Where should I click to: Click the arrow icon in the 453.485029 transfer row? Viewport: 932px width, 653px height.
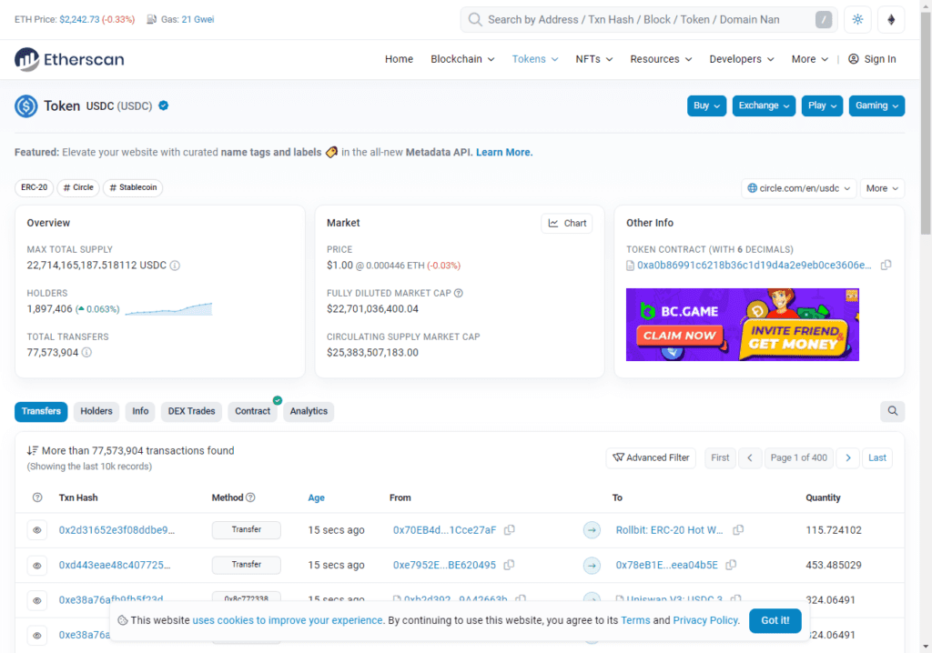[x=592, y=565]
